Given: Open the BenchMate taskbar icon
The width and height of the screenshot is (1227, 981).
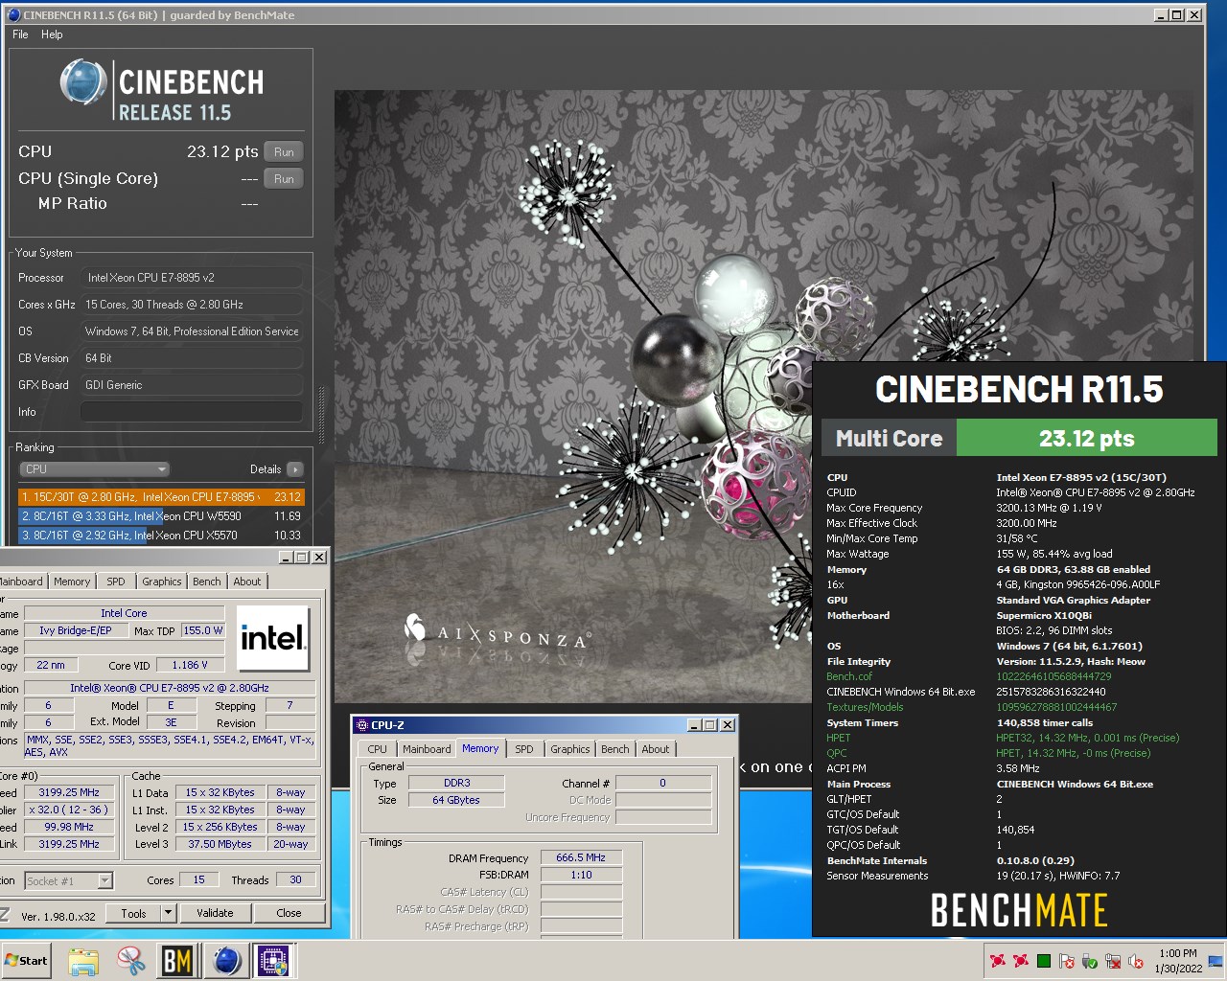Looking at the screenshot, I should click(177, 961).
